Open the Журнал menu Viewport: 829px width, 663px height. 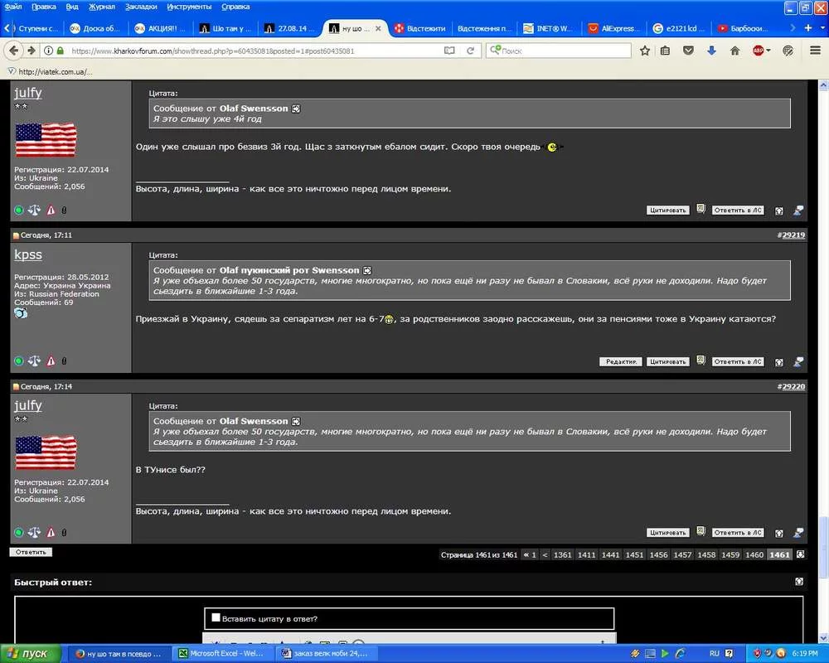pyautogui.click(x=101, y=7)
